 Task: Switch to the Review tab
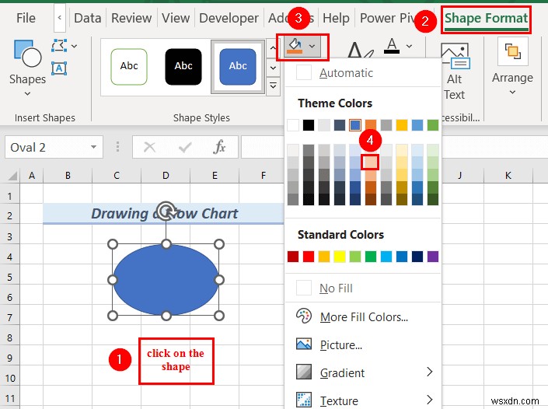click(131, 18)
